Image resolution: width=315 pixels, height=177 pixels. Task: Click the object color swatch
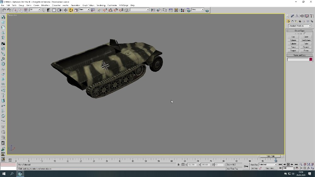[x=311, y=59]
